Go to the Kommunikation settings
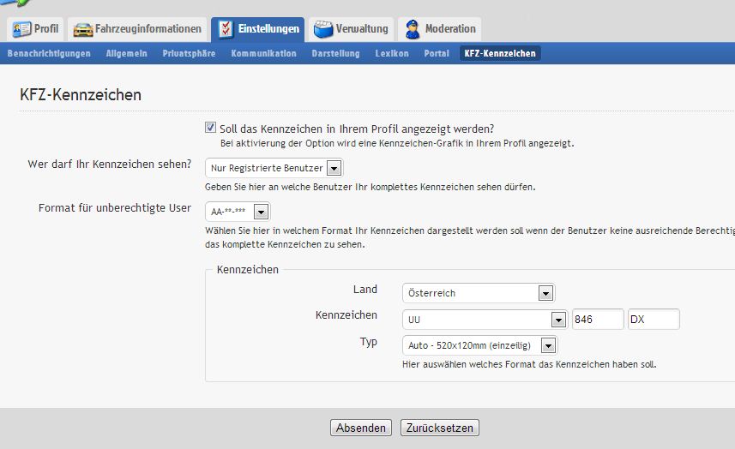Image resolution: width=735 pixels, height=449 pixels. [x=263, y=53]
